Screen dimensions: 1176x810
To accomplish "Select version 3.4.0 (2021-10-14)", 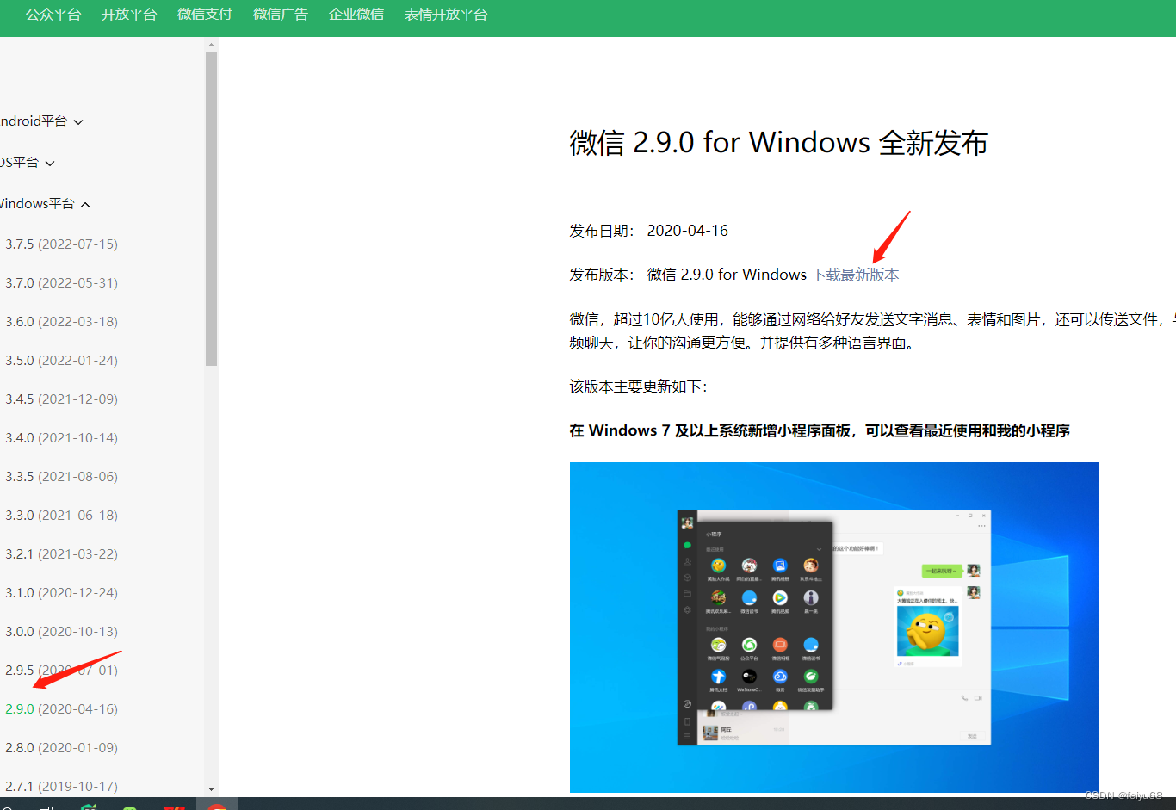I will [61, 438].
